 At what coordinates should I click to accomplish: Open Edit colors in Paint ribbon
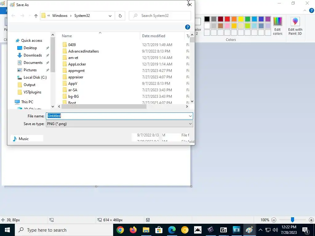coord(277,26)
